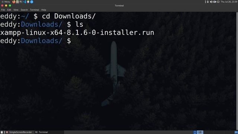Open the Help menu
The width and height of the screenshot is (238, 134).
(x=44, y=10)
